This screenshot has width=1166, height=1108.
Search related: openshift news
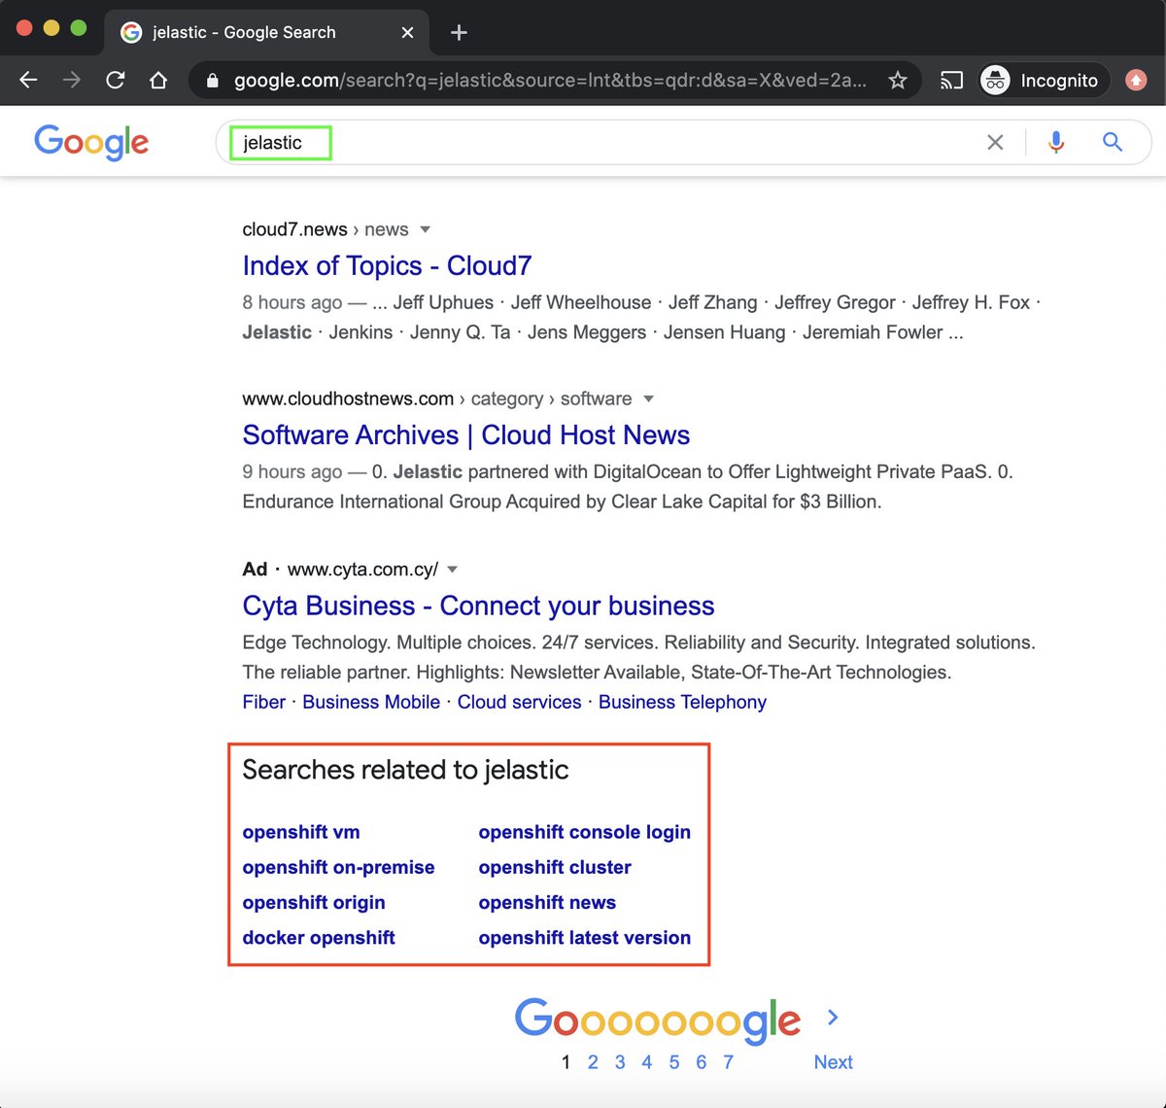[x=547, y=902]
